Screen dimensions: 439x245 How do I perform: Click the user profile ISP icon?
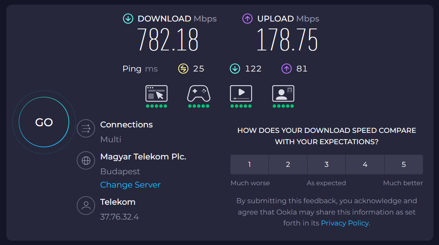point(86,206)
